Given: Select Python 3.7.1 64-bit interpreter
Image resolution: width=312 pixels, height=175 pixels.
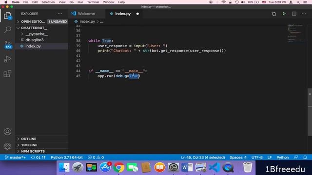Looking at the screenshot, I should tap(67, 157).
